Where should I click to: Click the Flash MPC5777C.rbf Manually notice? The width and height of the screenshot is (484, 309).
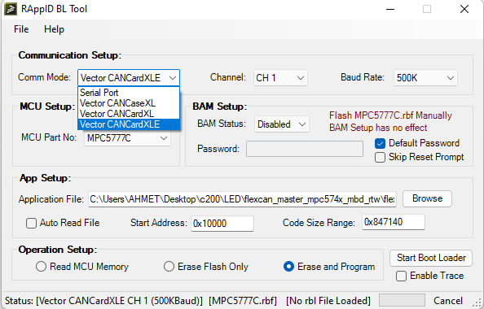pyautogui.click(x=390, y=115)
